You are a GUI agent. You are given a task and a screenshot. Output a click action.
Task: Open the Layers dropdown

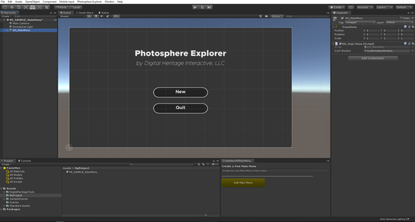pos(384,7)
